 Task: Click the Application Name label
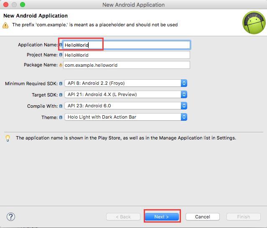(x=38, y=45)
